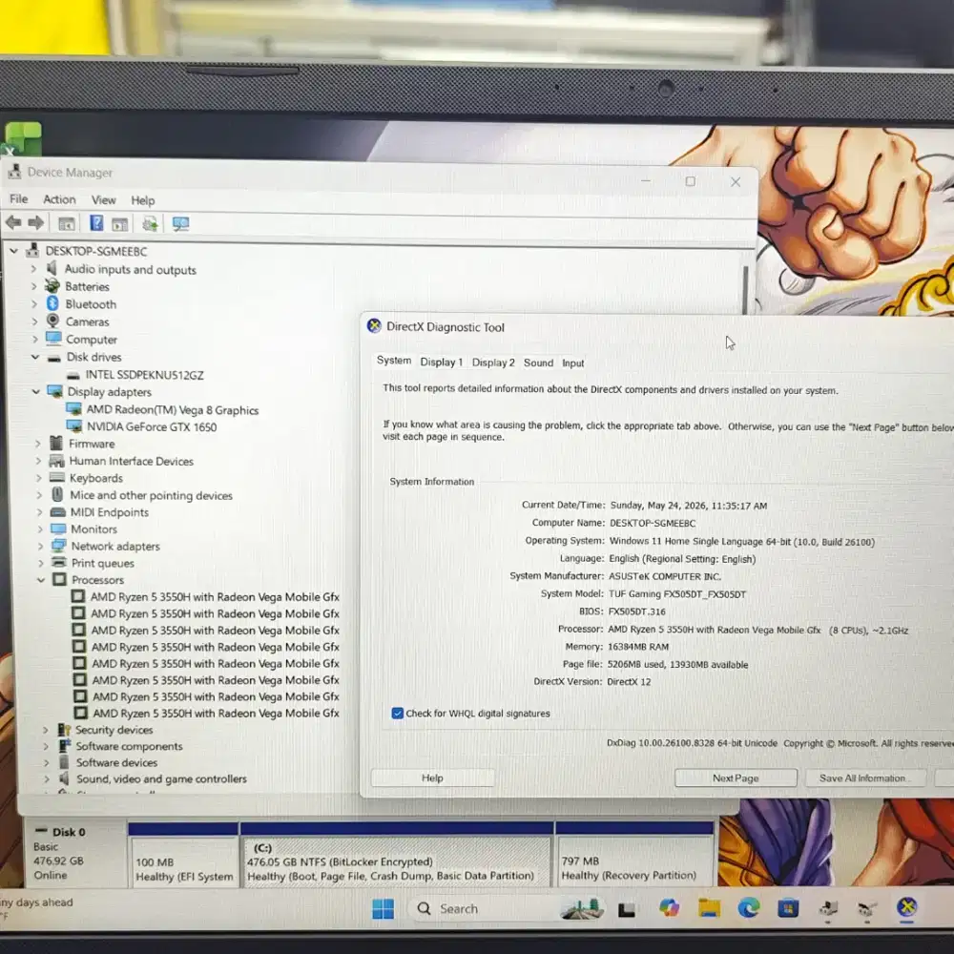Click Save All Information button

pos(865,778)
